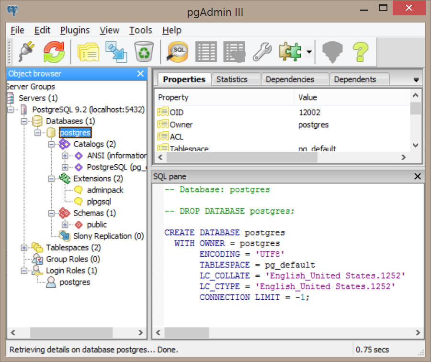
Task: Open the Help menu
Action: [171, 30]
